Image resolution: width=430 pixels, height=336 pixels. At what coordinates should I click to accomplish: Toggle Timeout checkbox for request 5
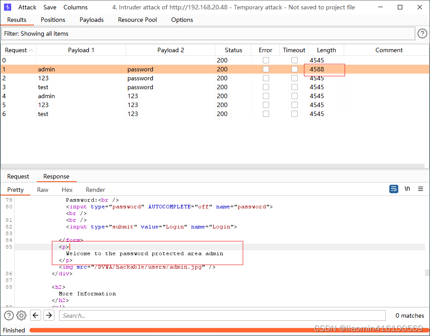tap(294, 105)
